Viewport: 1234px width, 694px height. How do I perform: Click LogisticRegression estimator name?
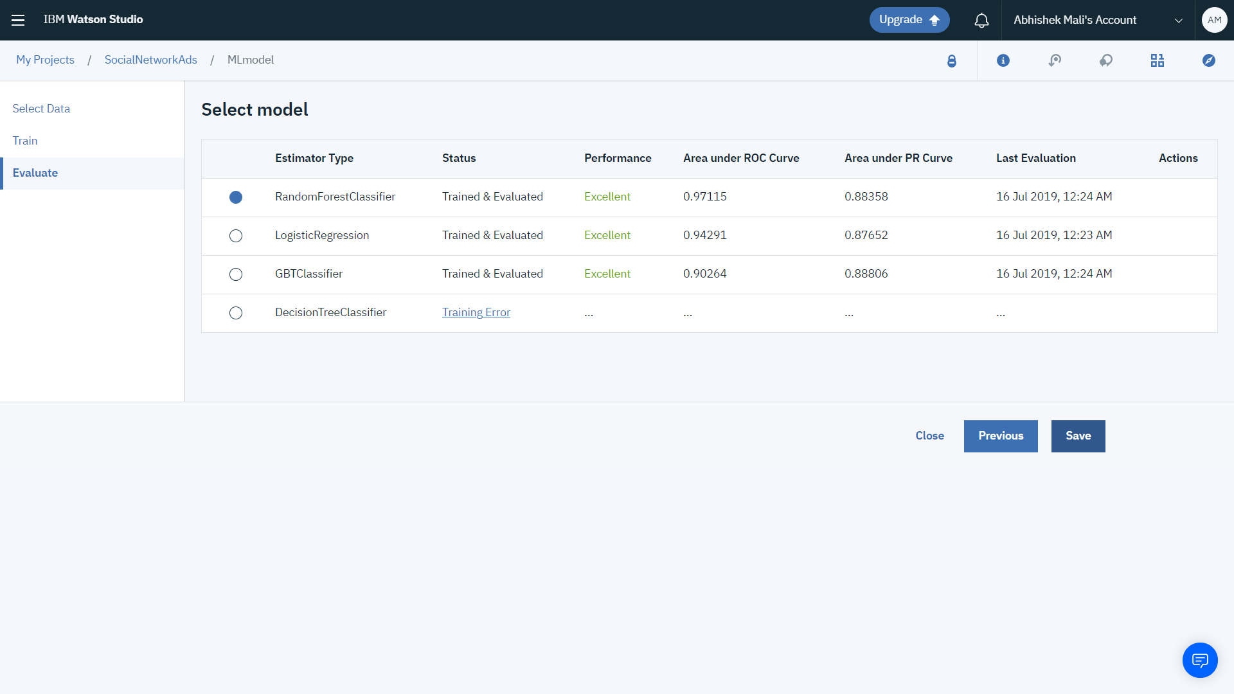[x=322, y=235]
